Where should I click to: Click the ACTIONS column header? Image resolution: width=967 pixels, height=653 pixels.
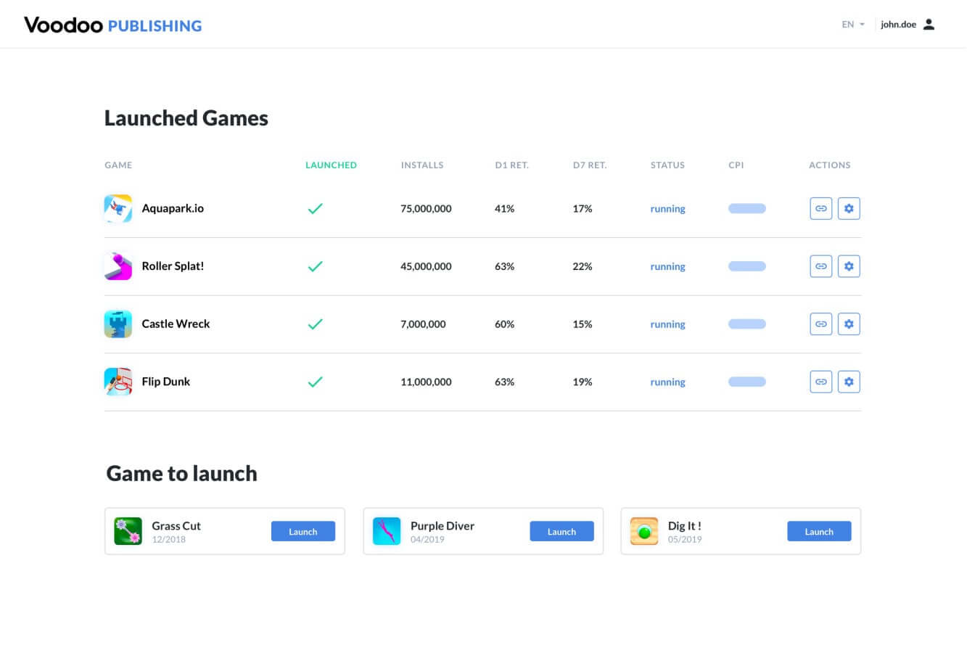(830, 165)
